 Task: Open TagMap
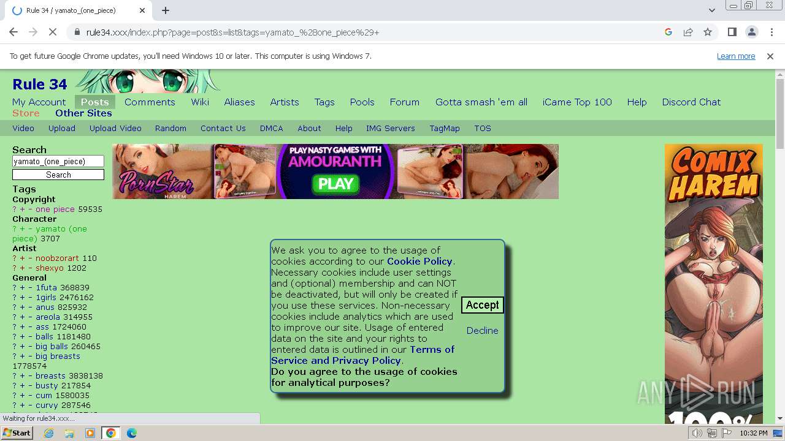pos(445,129)
